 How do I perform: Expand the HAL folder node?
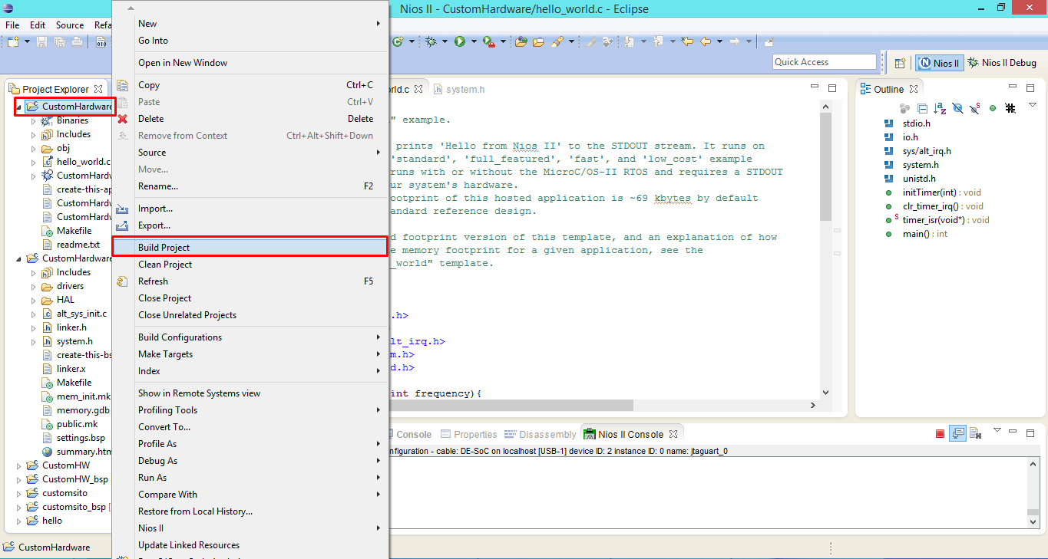(33, 300)
